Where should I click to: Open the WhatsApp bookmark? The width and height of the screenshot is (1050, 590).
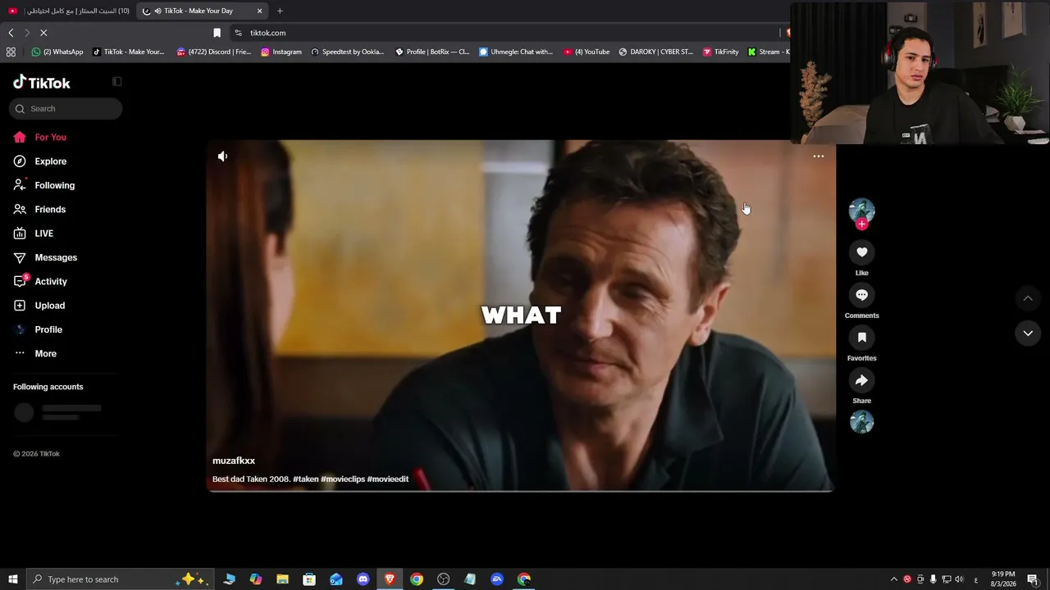click(x=57, y=52)
